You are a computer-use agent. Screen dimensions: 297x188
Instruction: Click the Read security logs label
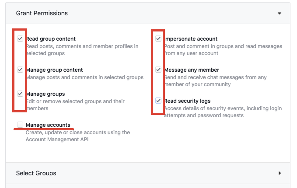pyautogui.click(x=187, y=101)
